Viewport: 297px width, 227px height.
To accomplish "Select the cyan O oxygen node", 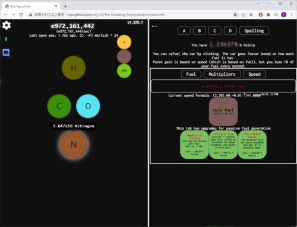I will coord(88,106).
